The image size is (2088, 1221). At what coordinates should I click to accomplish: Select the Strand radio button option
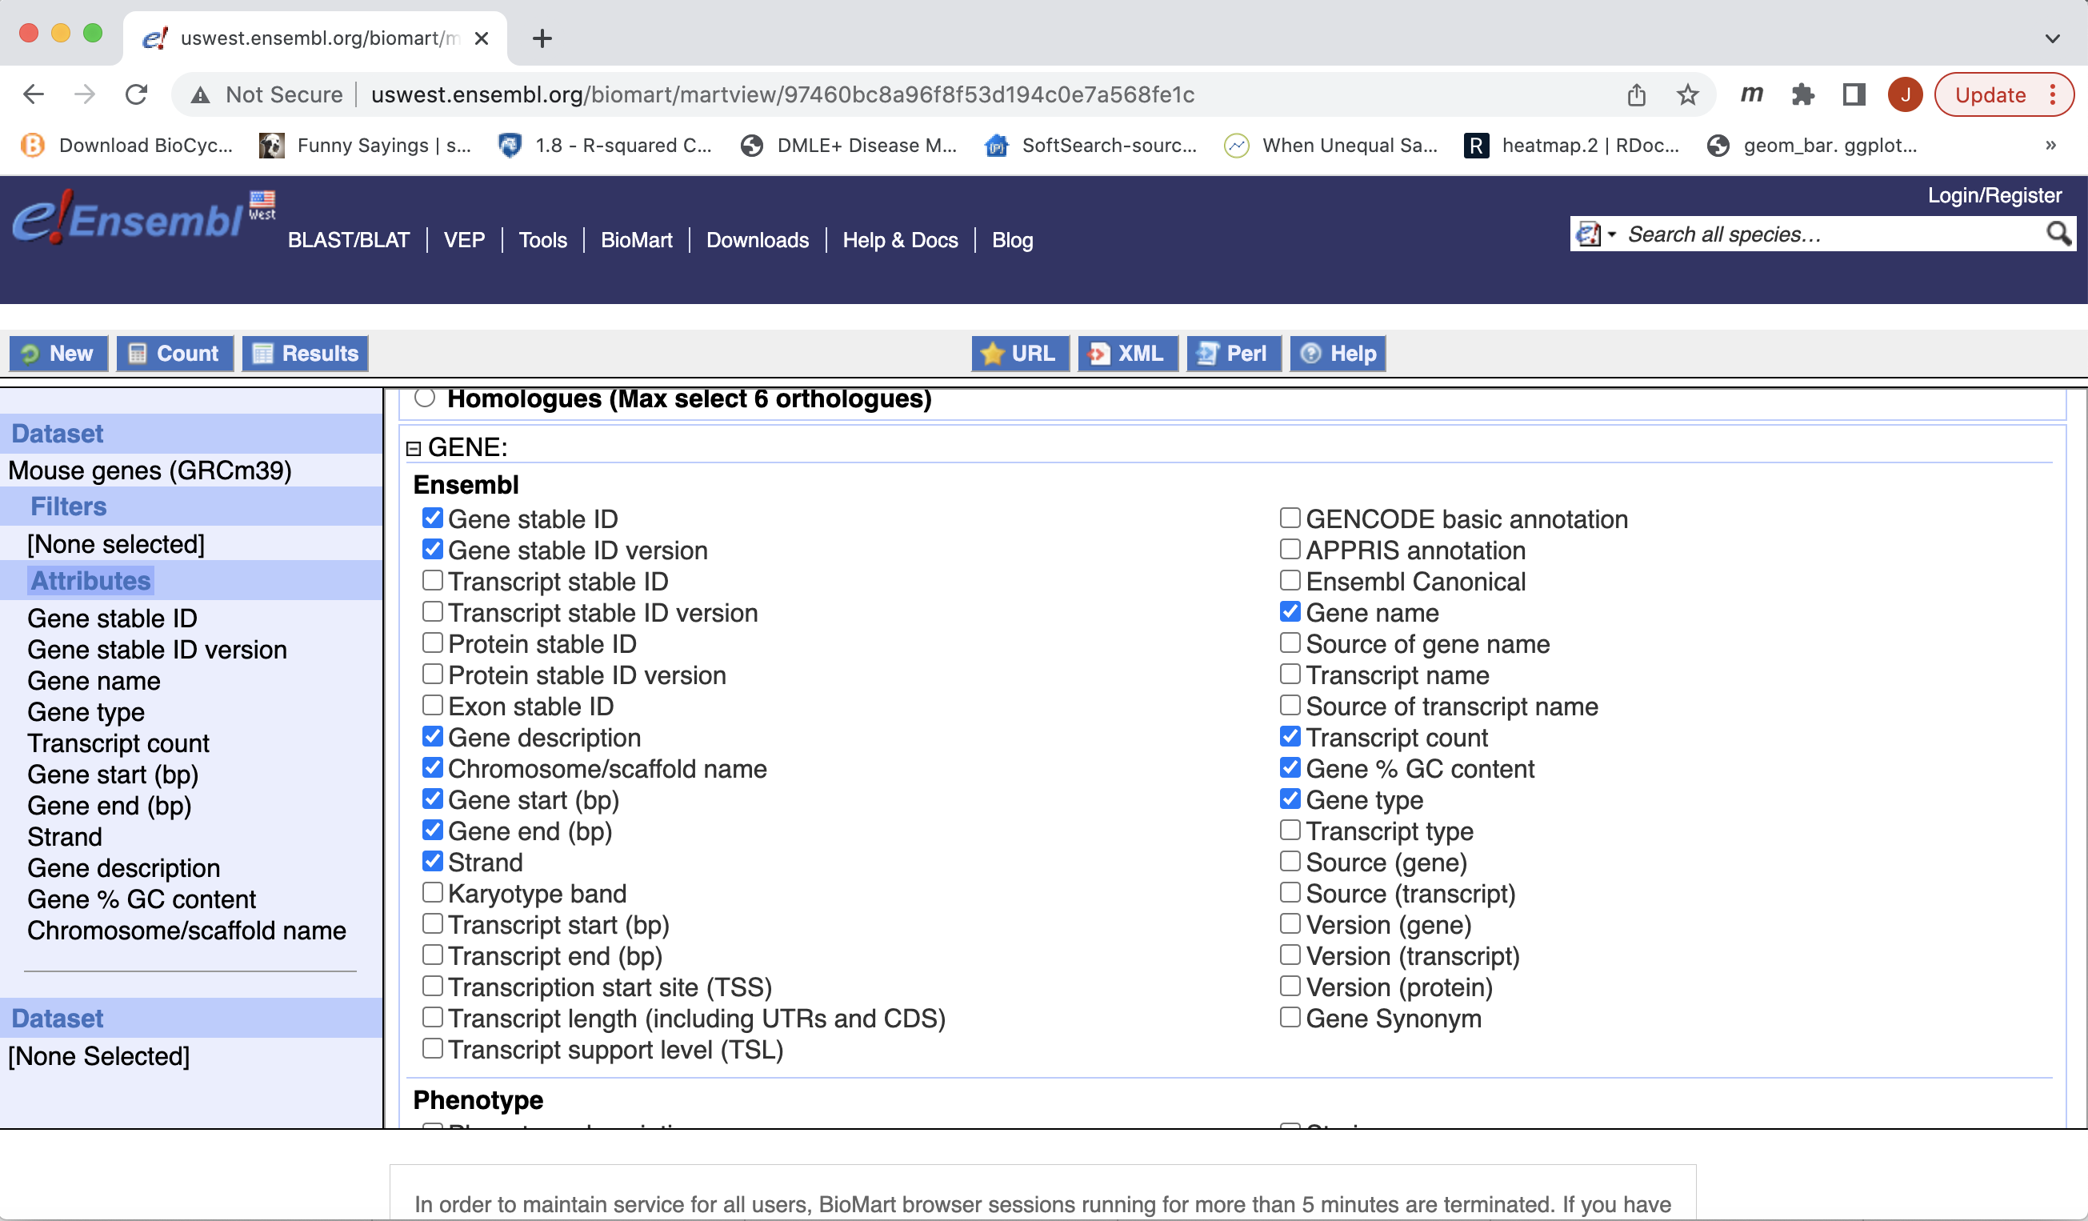point(433,860)
